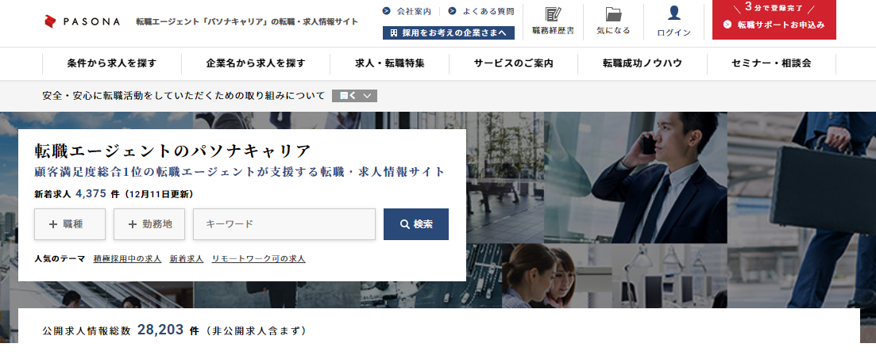Click the PASONA logo

(82, 21)
